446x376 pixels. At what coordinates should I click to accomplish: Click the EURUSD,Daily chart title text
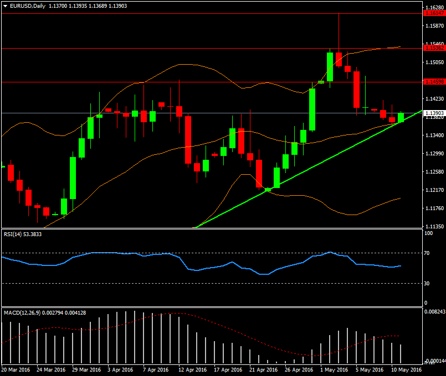tap(28, 5)
